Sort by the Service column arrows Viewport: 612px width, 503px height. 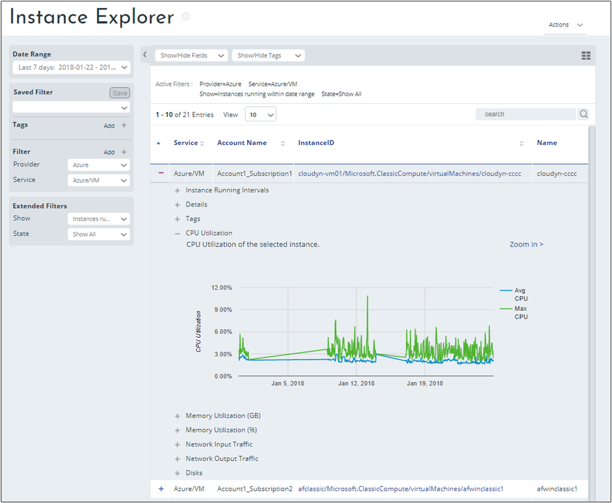click(x=202, y=143)
